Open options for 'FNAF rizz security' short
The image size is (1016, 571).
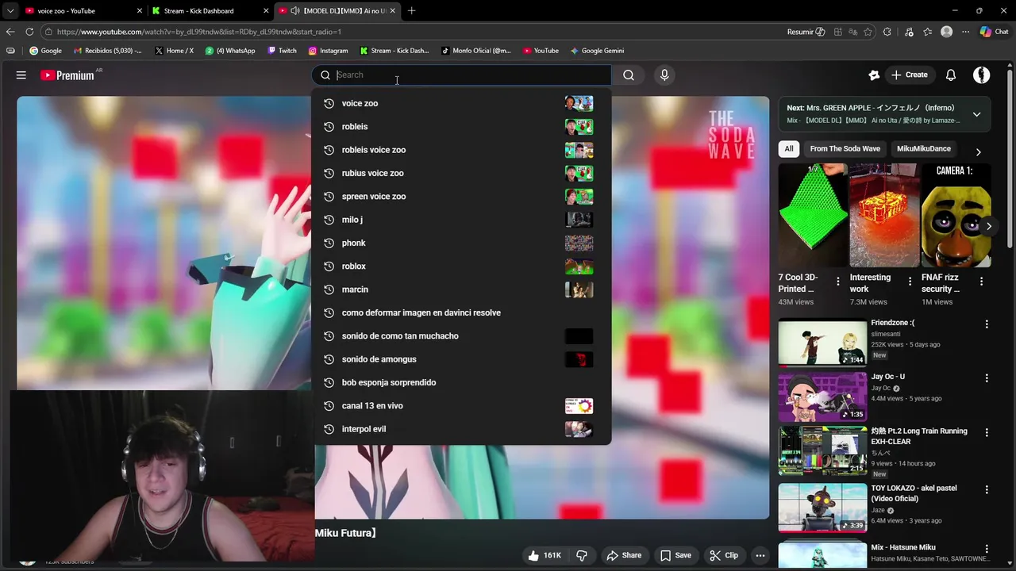981,282
